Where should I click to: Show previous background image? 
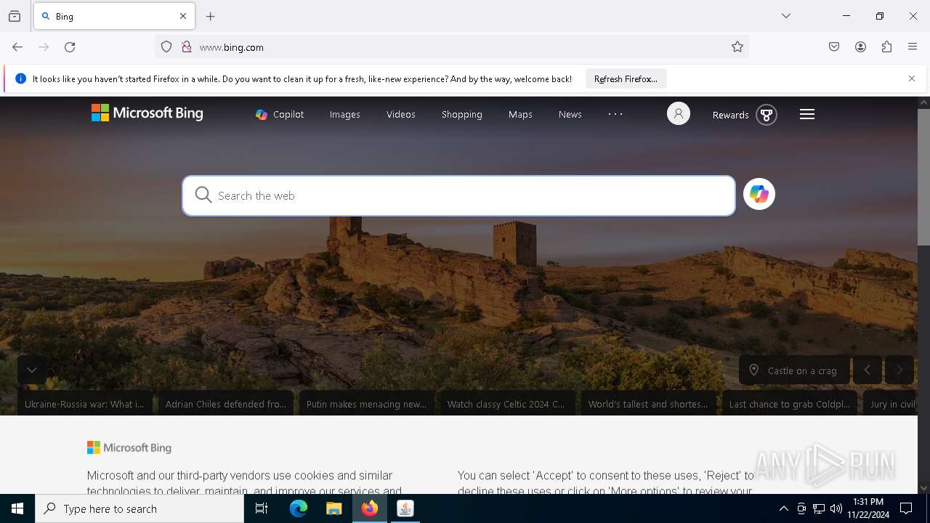[x=868, y=370]
